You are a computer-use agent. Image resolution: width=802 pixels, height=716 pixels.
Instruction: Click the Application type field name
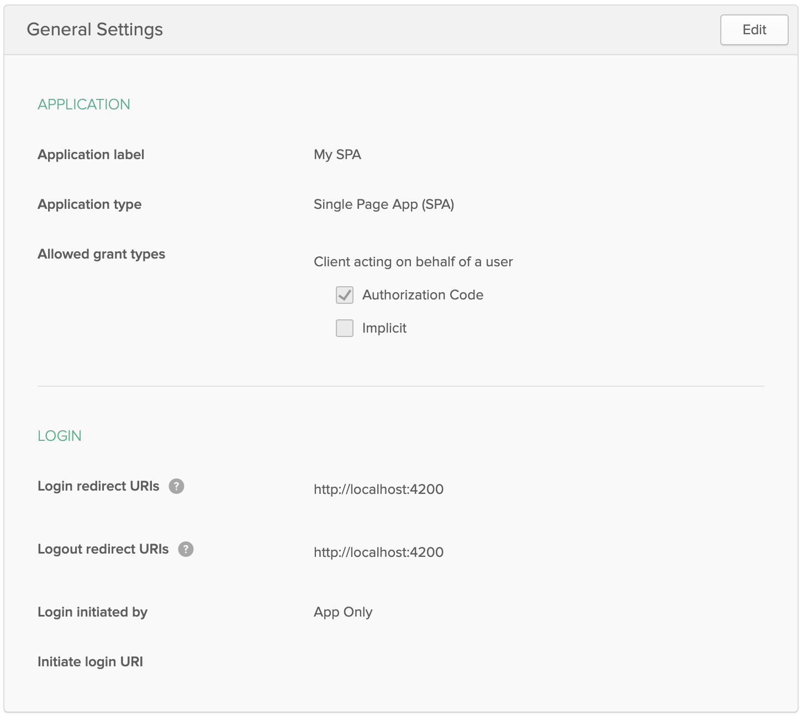point(89,204)
